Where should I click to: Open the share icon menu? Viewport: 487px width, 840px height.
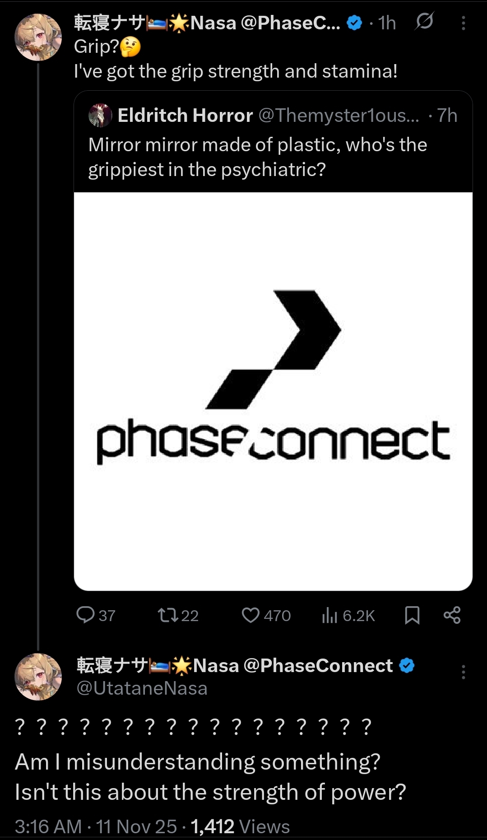452,615
